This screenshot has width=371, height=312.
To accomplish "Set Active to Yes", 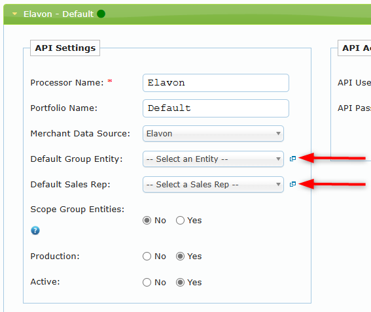I will point(180,282).
